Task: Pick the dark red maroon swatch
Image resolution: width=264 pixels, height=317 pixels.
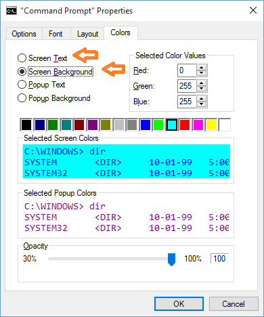Action: [x=79, y=125]
